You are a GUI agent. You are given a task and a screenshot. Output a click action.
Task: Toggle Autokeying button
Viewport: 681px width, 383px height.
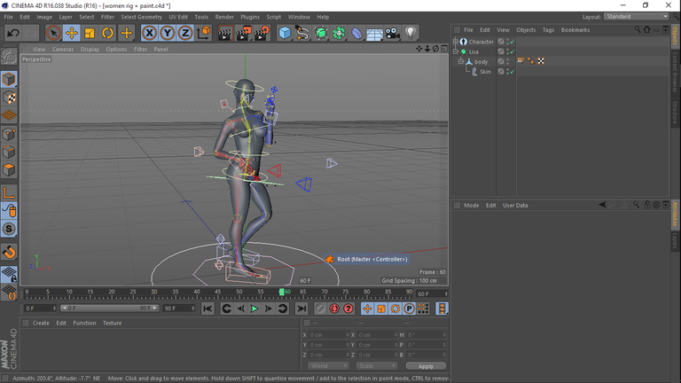334,309
